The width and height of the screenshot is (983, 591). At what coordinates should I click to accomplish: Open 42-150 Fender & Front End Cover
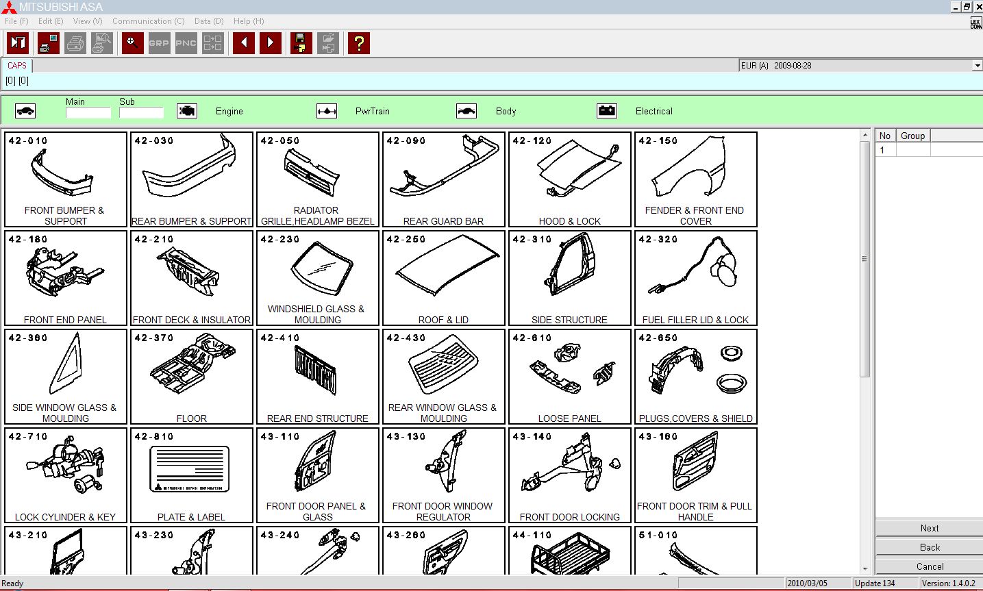[696, 179]
